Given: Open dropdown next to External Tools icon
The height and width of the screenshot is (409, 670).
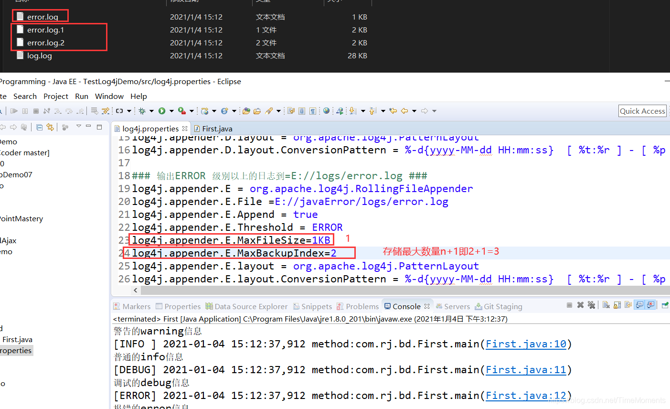Looking at the screenshot, I should pyautogui.click(x=192, y=111).
